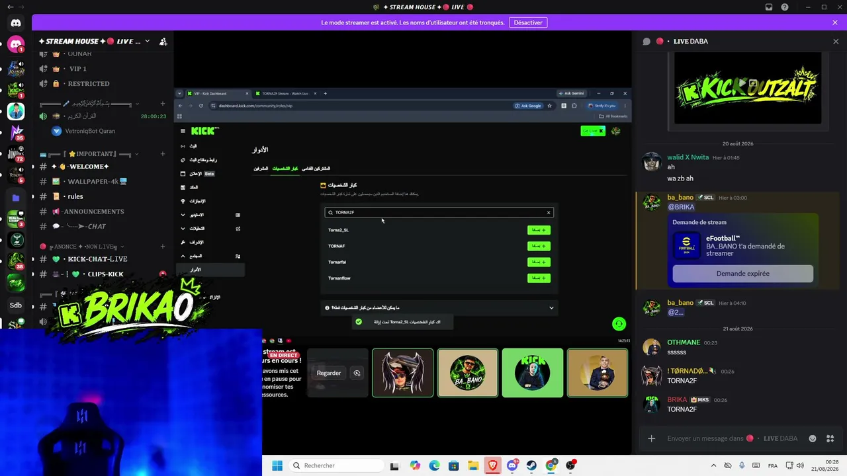This screenshot has width=847, height=476.
Task: Add Tornarfal as VIP
Action: point(539,262)
